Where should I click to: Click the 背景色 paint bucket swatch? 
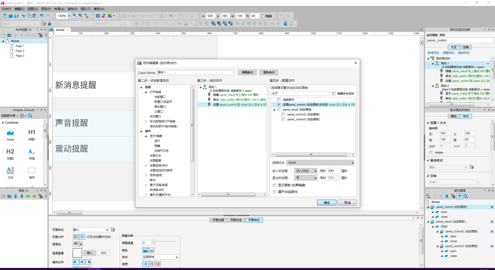pos(76,244)
